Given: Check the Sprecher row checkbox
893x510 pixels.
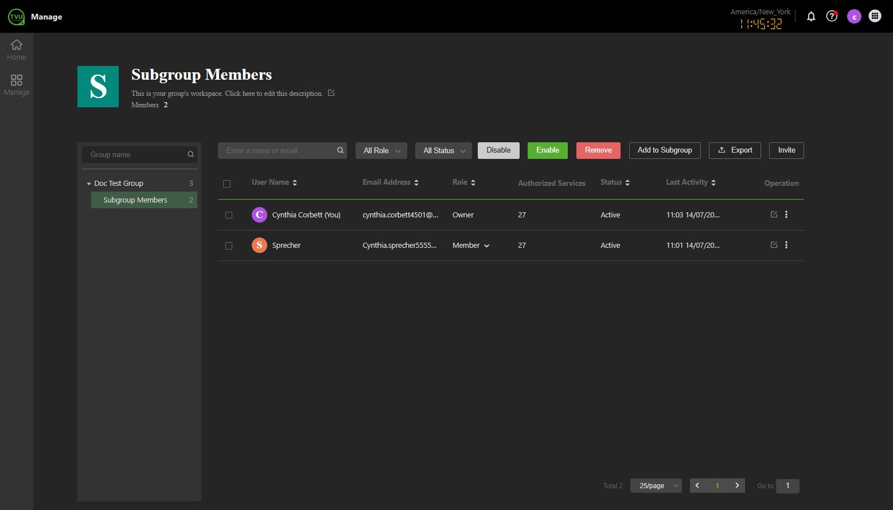Looking at the screenshot, I should click(x=229, y=246).
